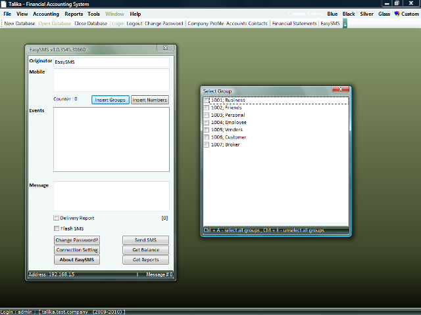Viewport: 421px width, 315px height.
Task: Open Financial Statements from the toolbar
Action: (294, 23)
